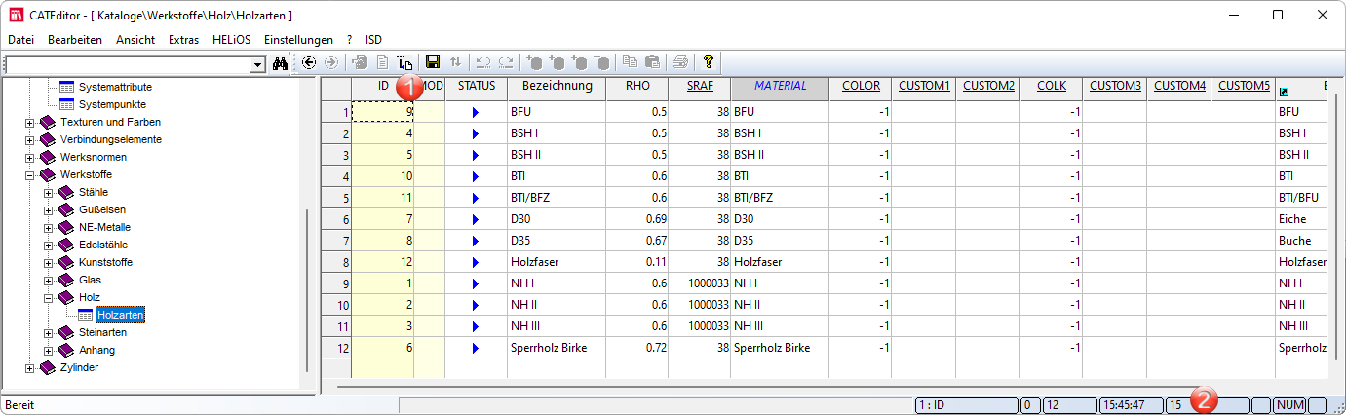Select the Gußeisen tree item
The width and height of the screenshot is (1346, 415).
click(102, 209)
